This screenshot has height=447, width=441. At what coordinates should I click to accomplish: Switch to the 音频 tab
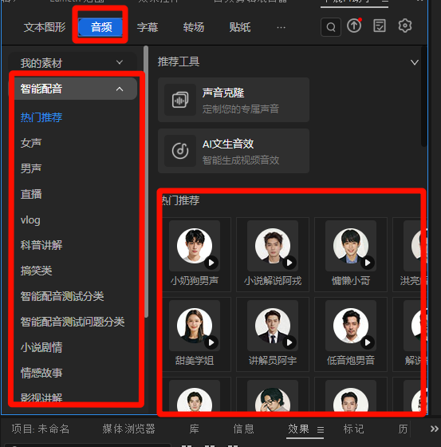[101, 27]
